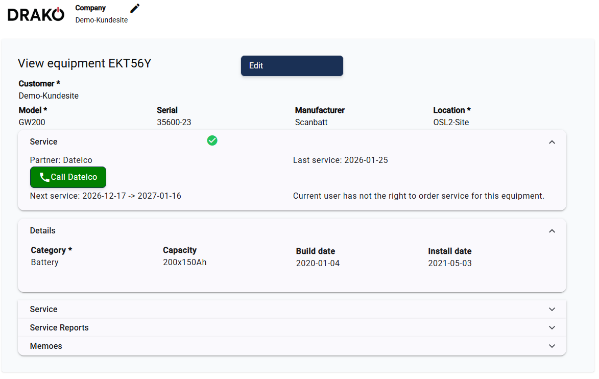The width and height of the screenshot is (599, 379).
Task: Click the Location * field label
Action: (x=452, y=110)
